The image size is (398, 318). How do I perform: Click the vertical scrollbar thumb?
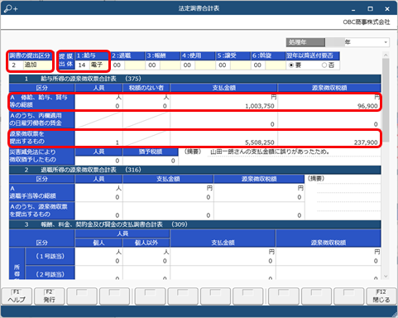tap(386, 100)
